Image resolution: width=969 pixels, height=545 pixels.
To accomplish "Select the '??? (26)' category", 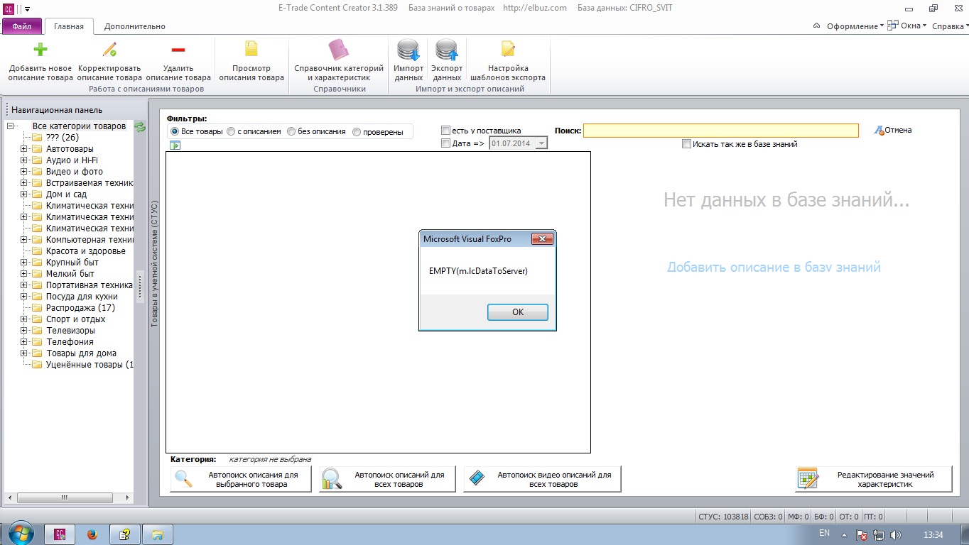I will tap(63, 138).
